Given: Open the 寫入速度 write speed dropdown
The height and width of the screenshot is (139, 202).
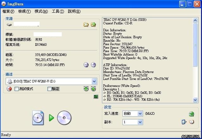Looking at the screenshot, I should pos(140,113).
